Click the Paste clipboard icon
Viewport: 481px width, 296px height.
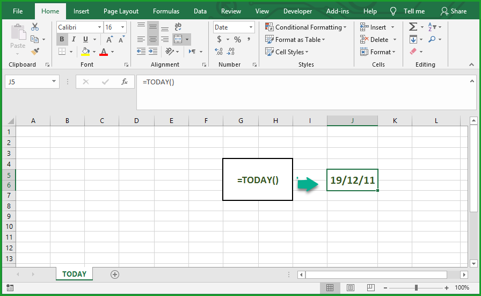[x=18, y=33]
